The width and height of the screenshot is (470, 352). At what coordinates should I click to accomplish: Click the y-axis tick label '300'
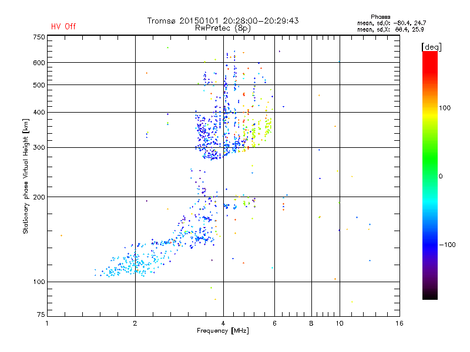point(39,148)
